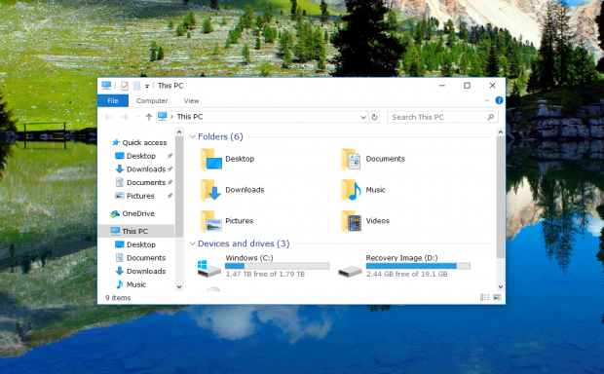This screenshot has height=374, width=604.
Task: Click the main pane vertical scrollbar thumb
Action: pyautogui.click(x=501, y=197)
